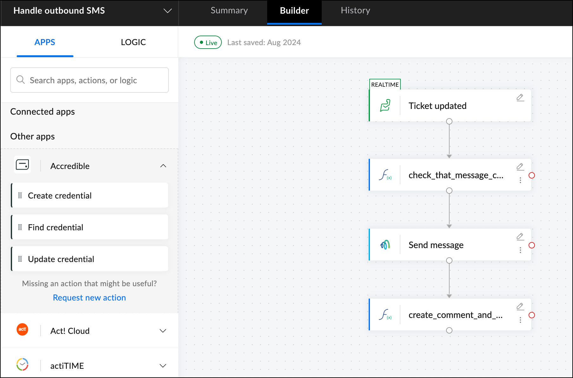The width and height of the screenshot is (573, 378).
Task: Switch to the Summary tab
Action: pos(229,10)
